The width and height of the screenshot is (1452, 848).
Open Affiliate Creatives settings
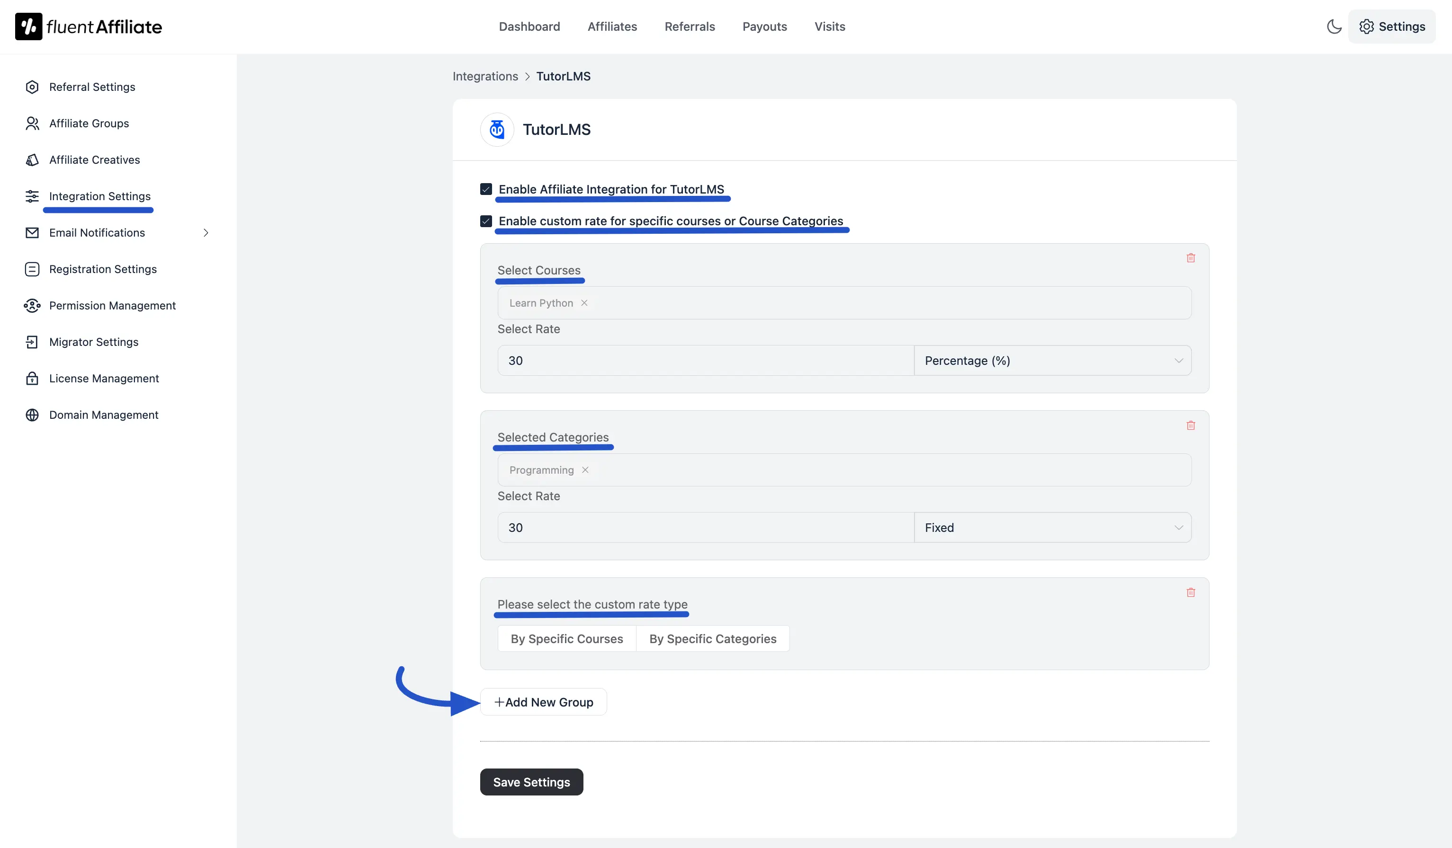94,159
